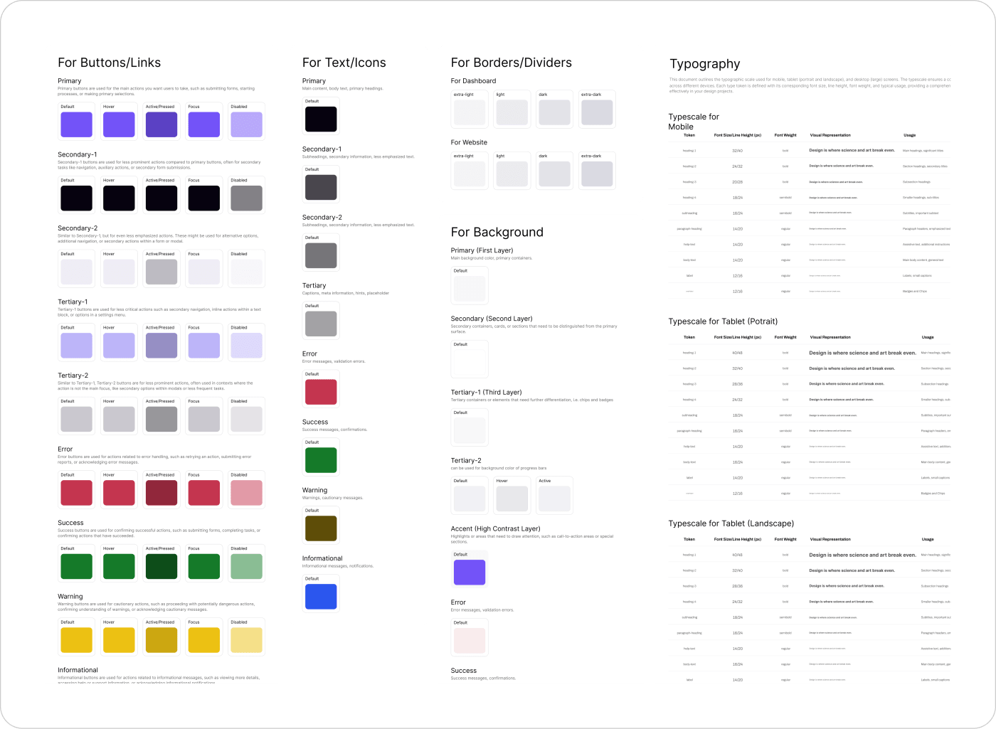Screen dimensions: 996x729
Task: Select the Success button Active/Pressed dark green swatch
Action: [x=161, y=566]
